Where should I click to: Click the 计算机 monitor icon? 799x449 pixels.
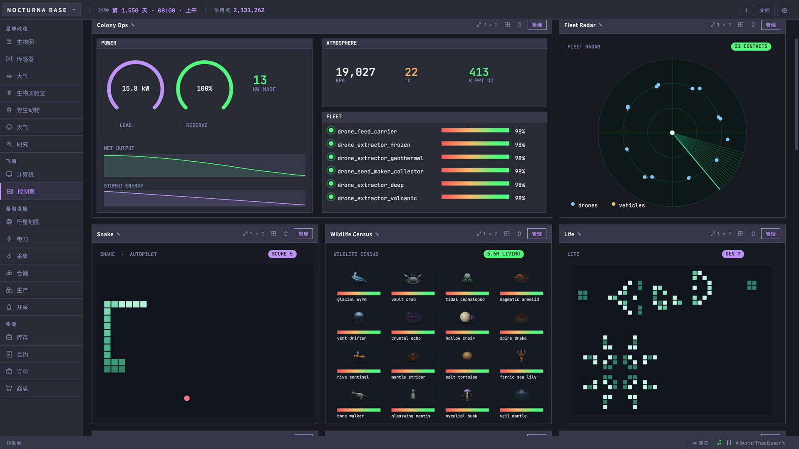9,174
